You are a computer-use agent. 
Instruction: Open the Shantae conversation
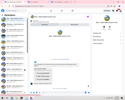pyautogui.click(x=13, y=70)
